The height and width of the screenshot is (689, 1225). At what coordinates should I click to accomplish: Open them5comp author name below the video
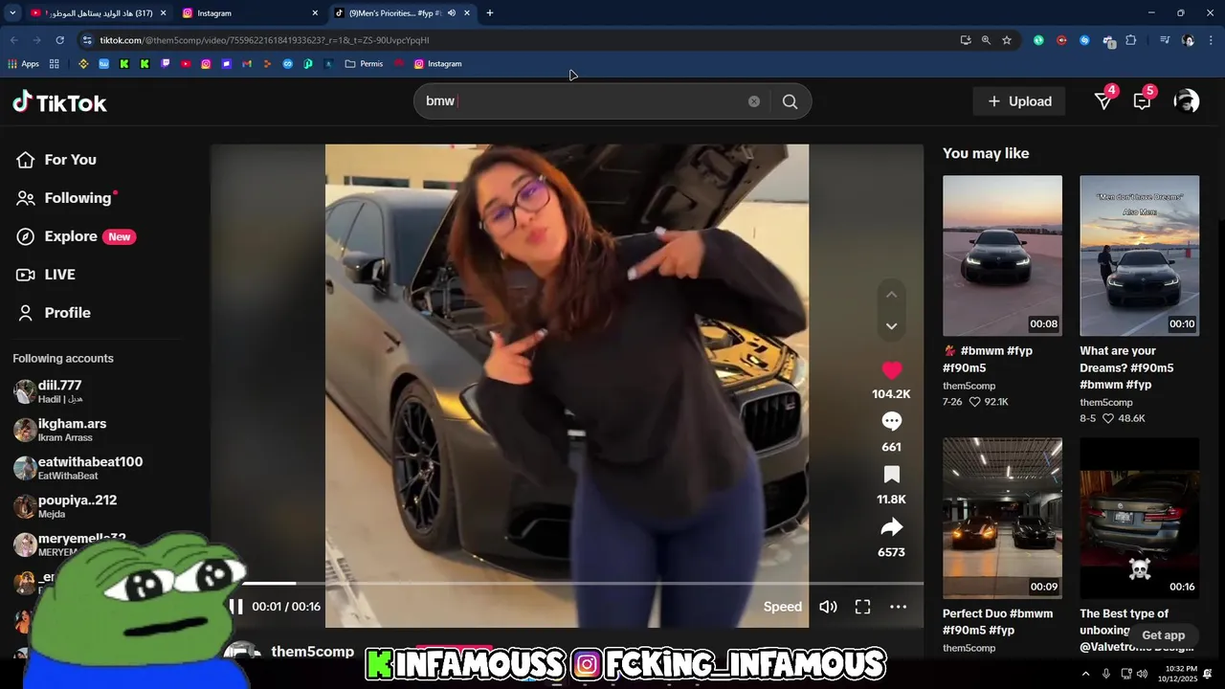click(x=312, y=651)
